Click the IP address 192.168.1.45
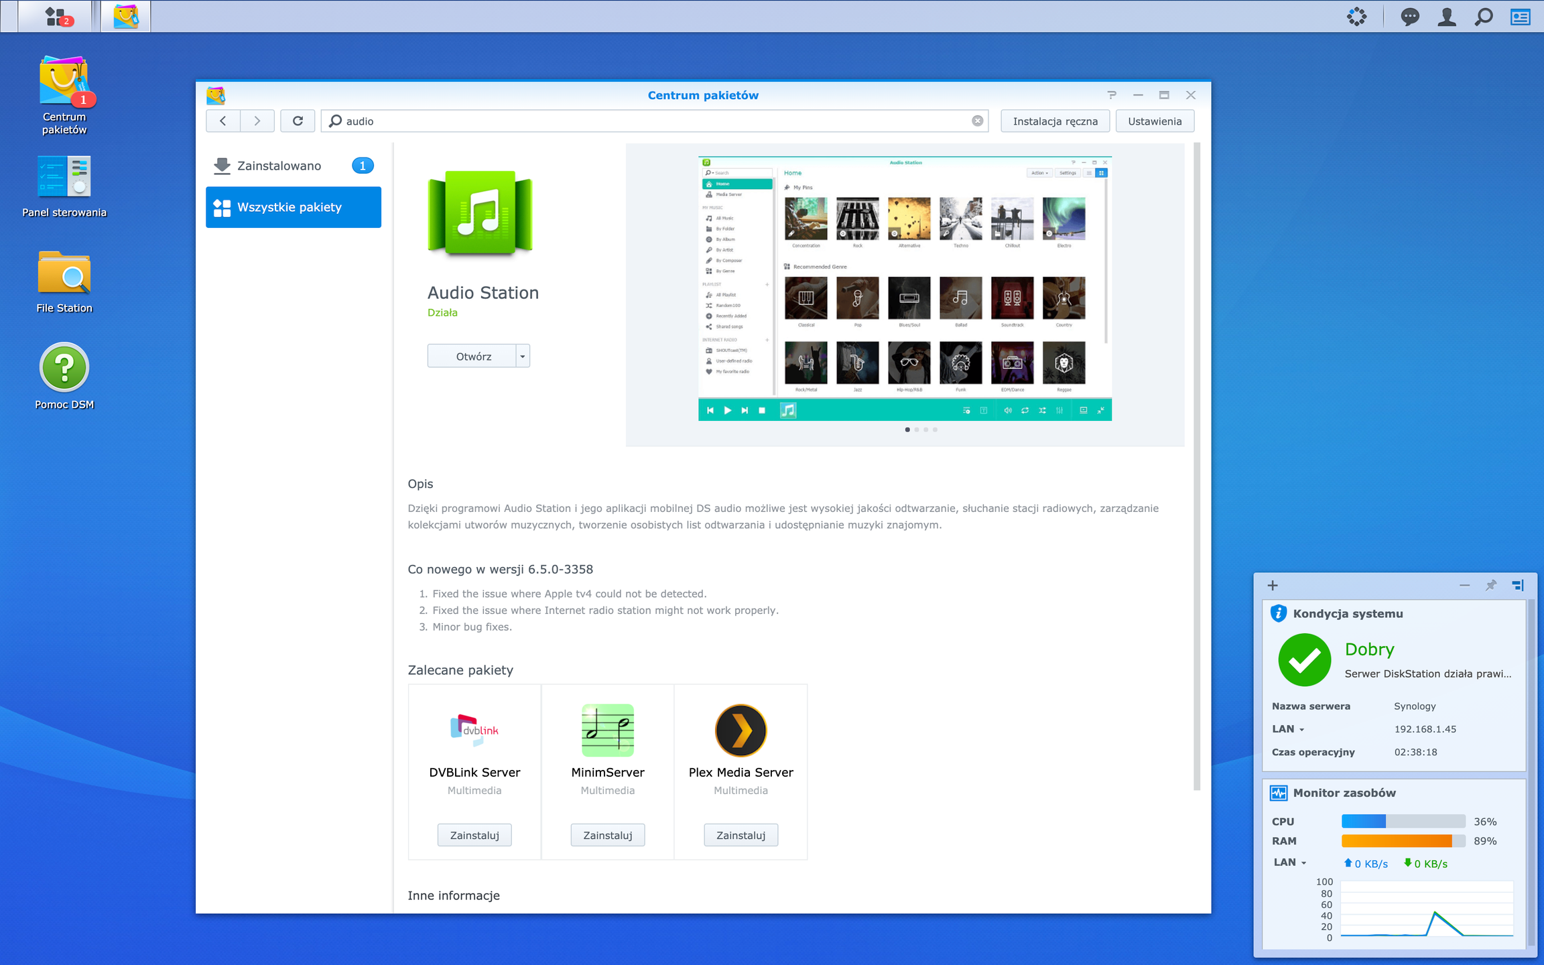1544x965 pixels. [1425, 729]
